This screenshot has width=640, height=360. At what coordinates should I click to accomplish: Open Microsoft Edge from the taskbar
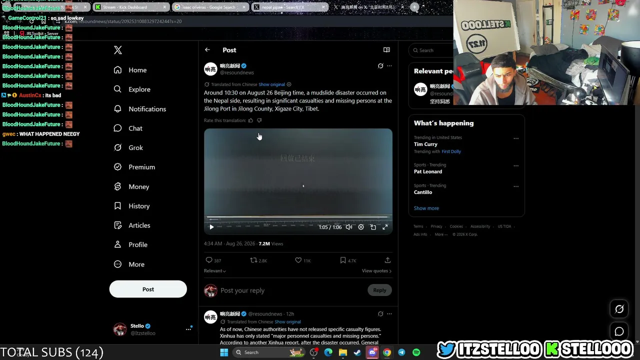328,352
